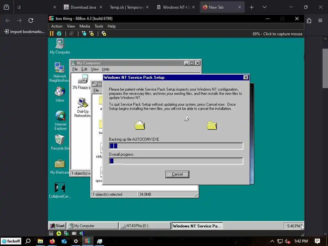The width and height of the screenshot is (328, 246).
Task: Open 86Box Action menu
Action: 57,26
